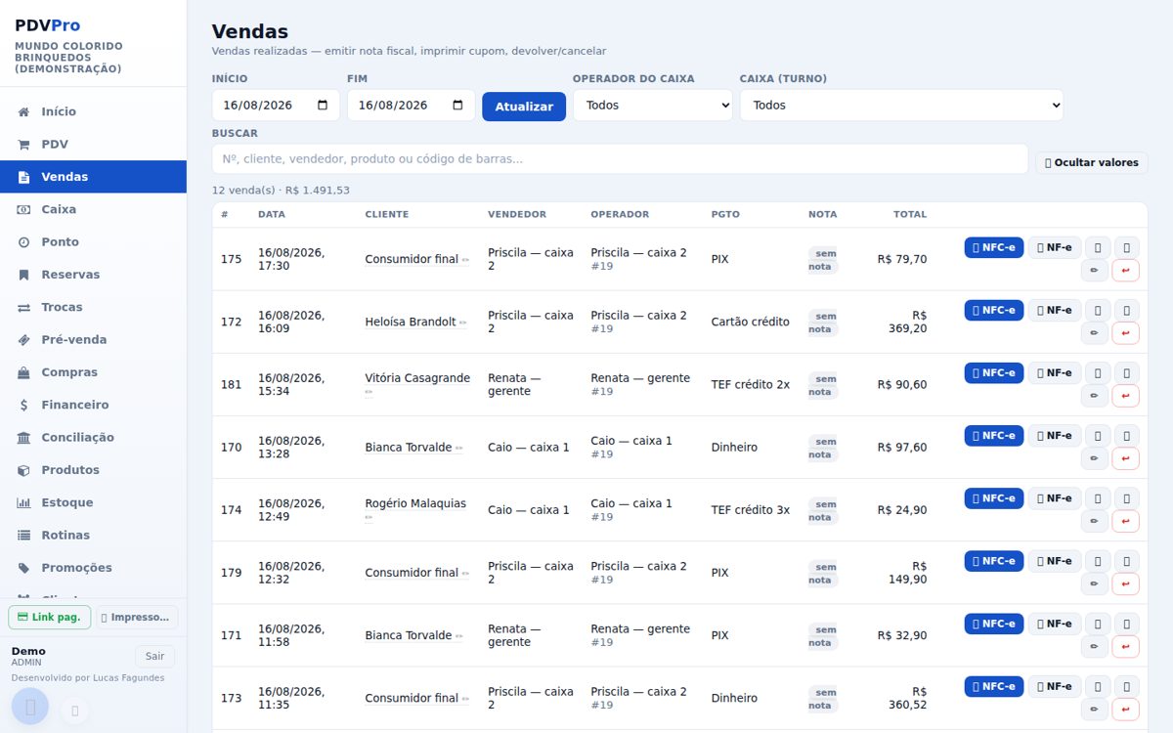Click the TOTAL column header
Image resolution: width=1173 pixels, height=733 pixels.
[910, 214]
